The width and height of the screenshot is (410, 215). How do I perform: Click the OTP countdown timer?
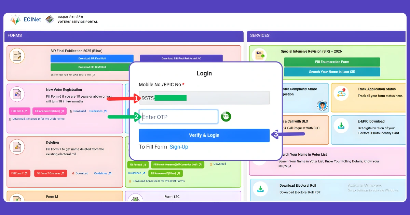[225, 116]
